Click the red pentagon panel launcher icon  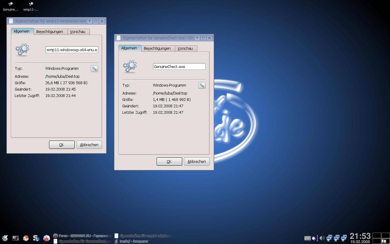pos(46,238)
